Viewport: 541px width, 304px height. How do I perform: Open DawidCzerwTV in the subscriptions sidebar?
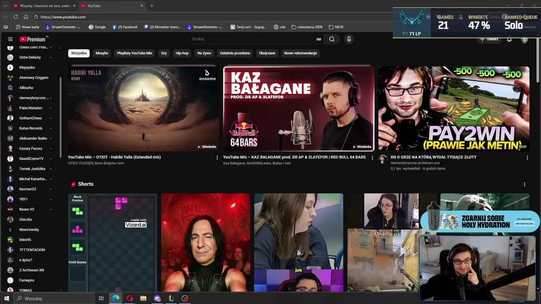click(x=31, y=159)
